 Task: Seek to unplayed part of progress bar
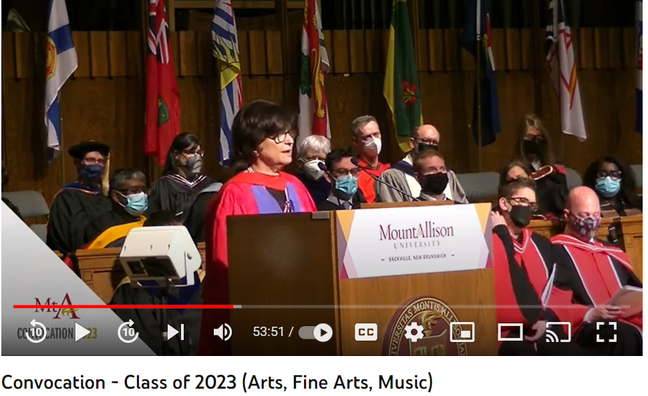(432, 307)
